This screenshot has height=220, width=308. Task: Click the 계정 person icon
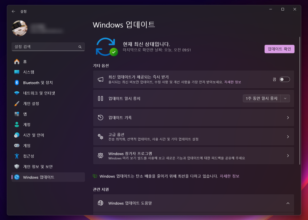(x=17, y=124)
